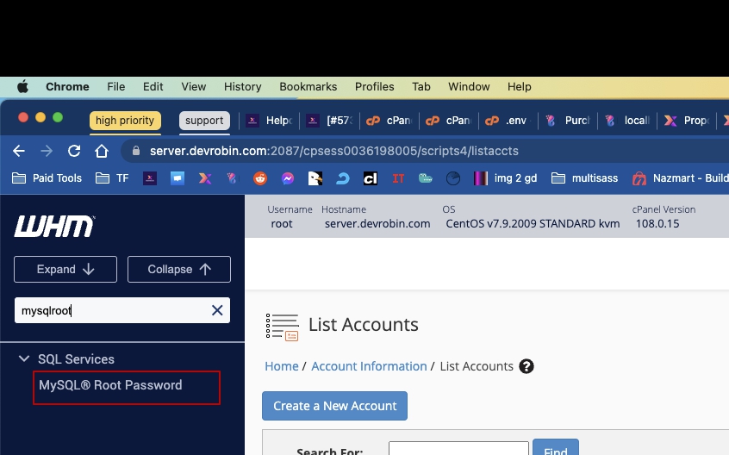Click the WHM logo

pos(54,226)
